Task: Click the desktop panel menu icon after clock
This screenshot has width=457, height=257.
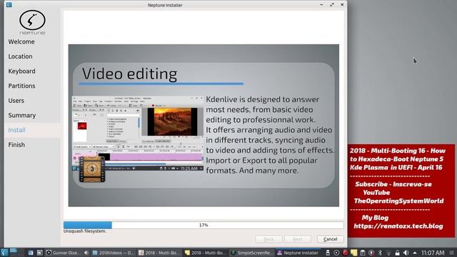Action: pyautogui.click(x=451, y=253)
